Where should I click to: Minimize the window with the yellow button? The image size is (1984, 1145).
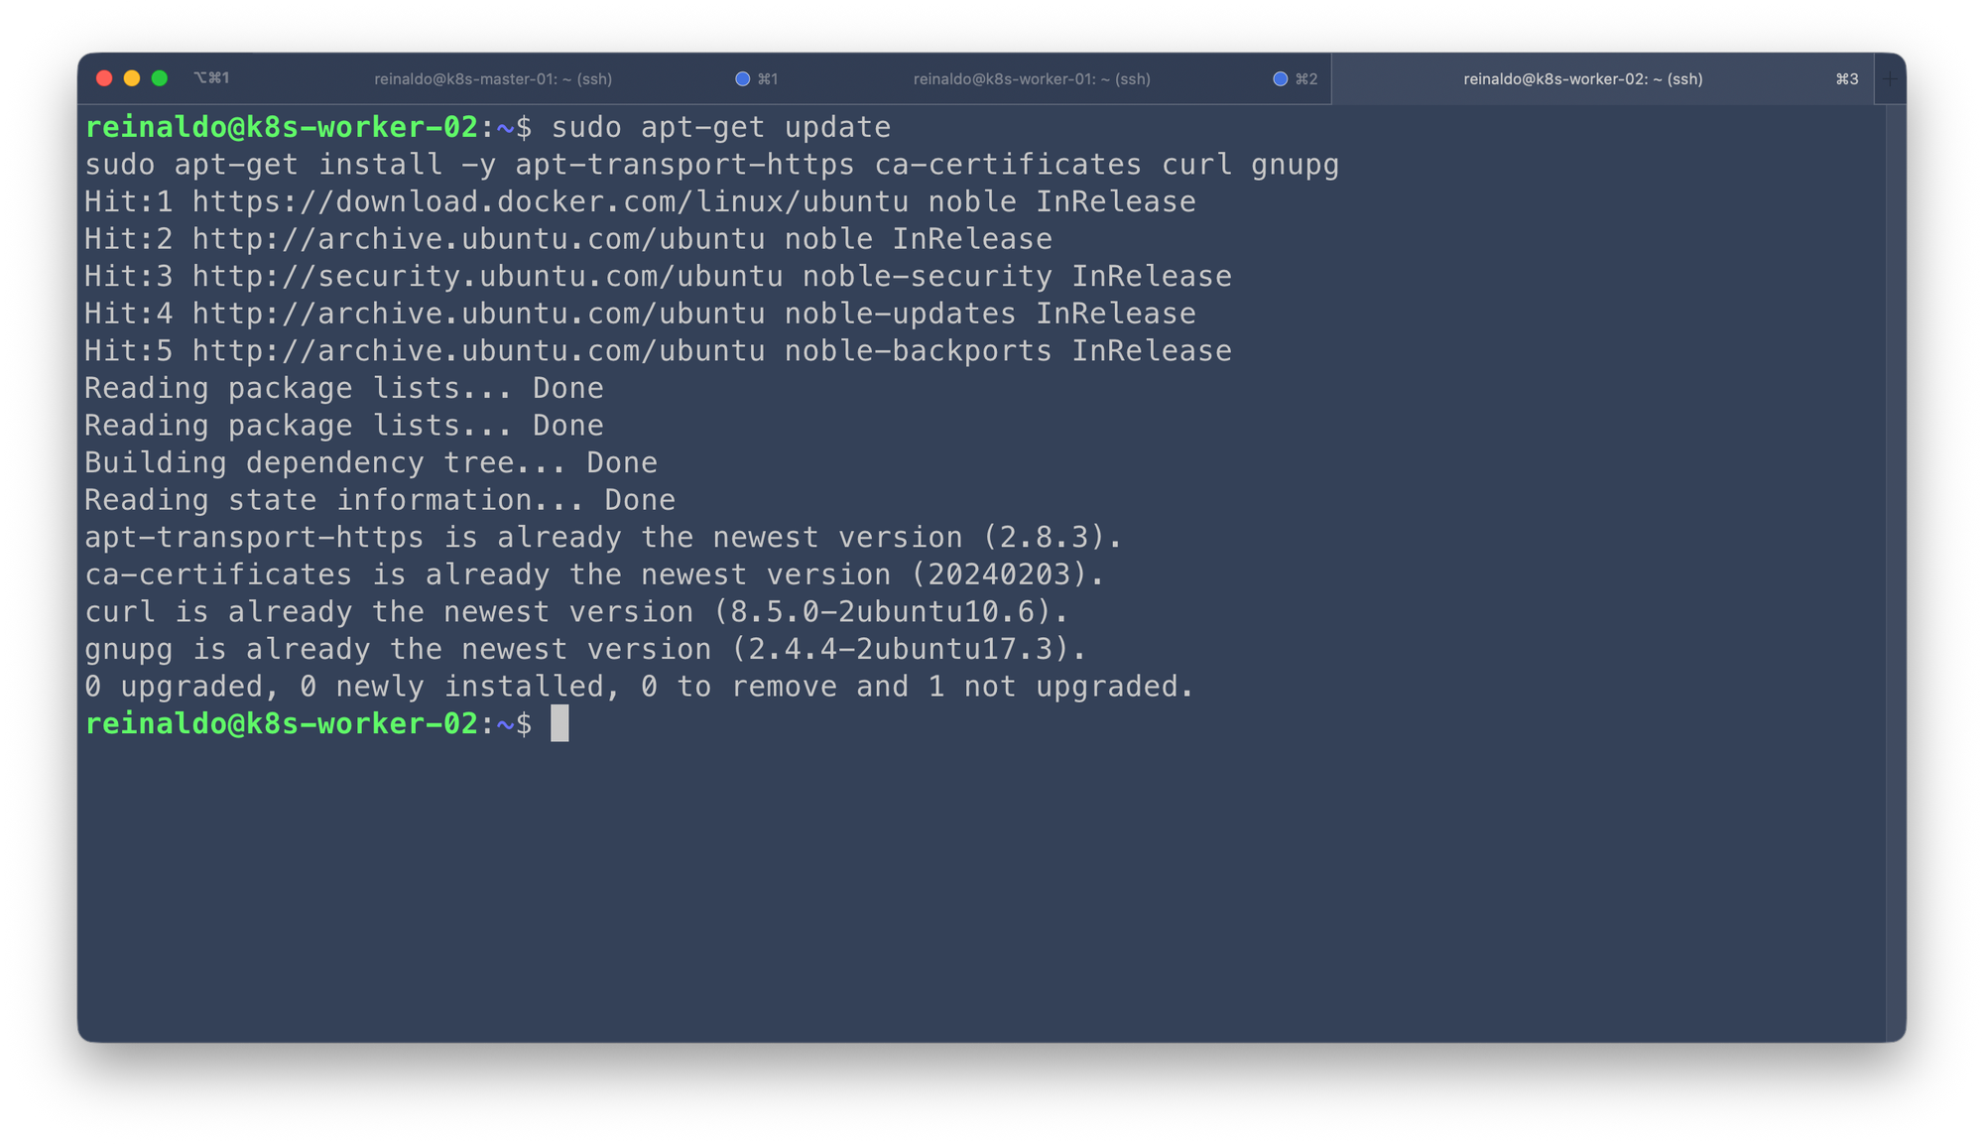click(x=132, y=78)
